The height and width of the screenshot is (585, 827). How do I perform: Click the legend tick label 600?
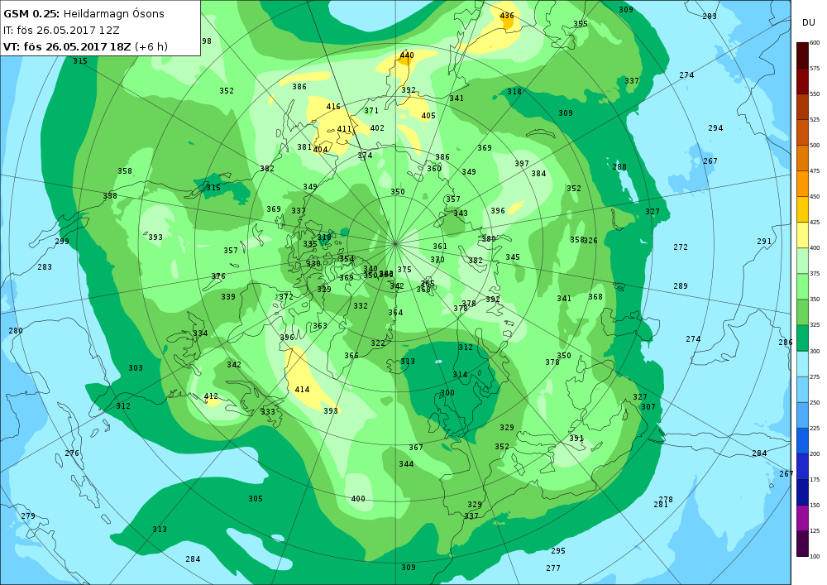coord(815,43)
